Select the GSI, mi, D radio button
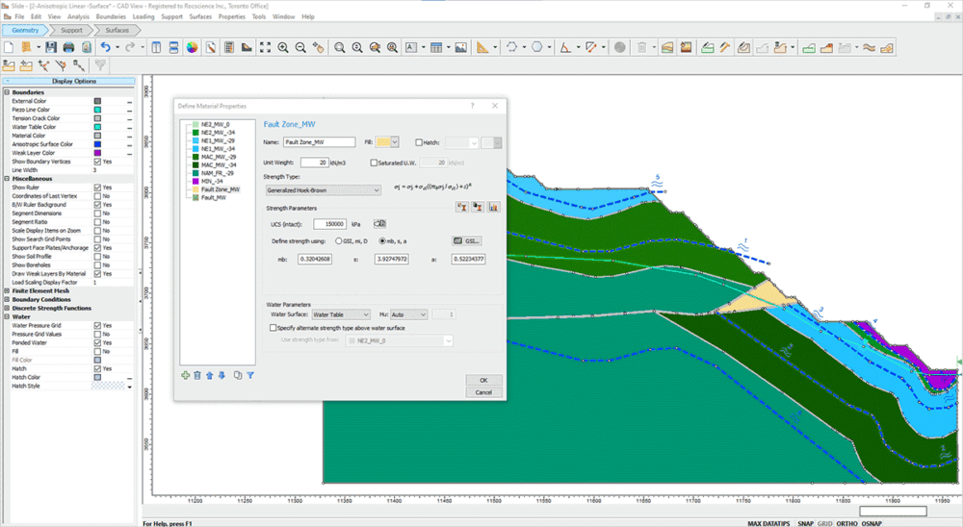Viewport: 963px width, 527px height. (x=337, y=240)
